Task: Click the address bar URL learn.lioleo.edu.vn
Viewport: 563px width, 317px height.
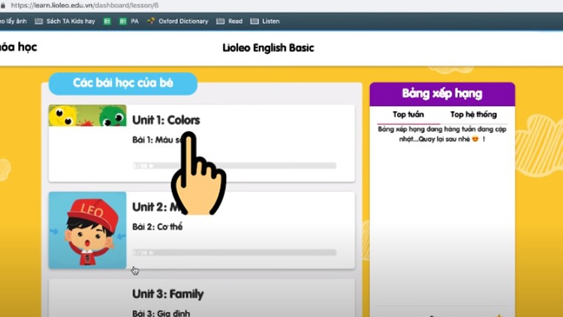Action: click(x=85, y=5)
